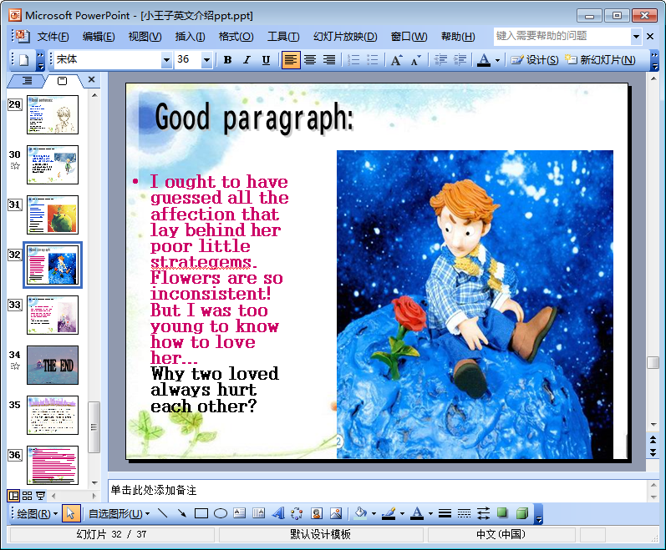Choose Dash Style icon

tap(464, 513)
